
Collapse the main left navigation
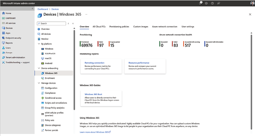(x=32, y=8)
